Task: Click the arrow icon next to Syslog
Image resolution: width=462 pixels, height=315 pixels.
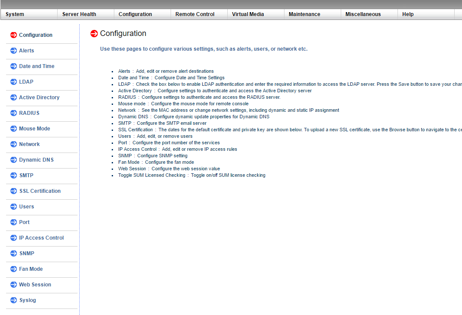Action: [x=13, y=301]
